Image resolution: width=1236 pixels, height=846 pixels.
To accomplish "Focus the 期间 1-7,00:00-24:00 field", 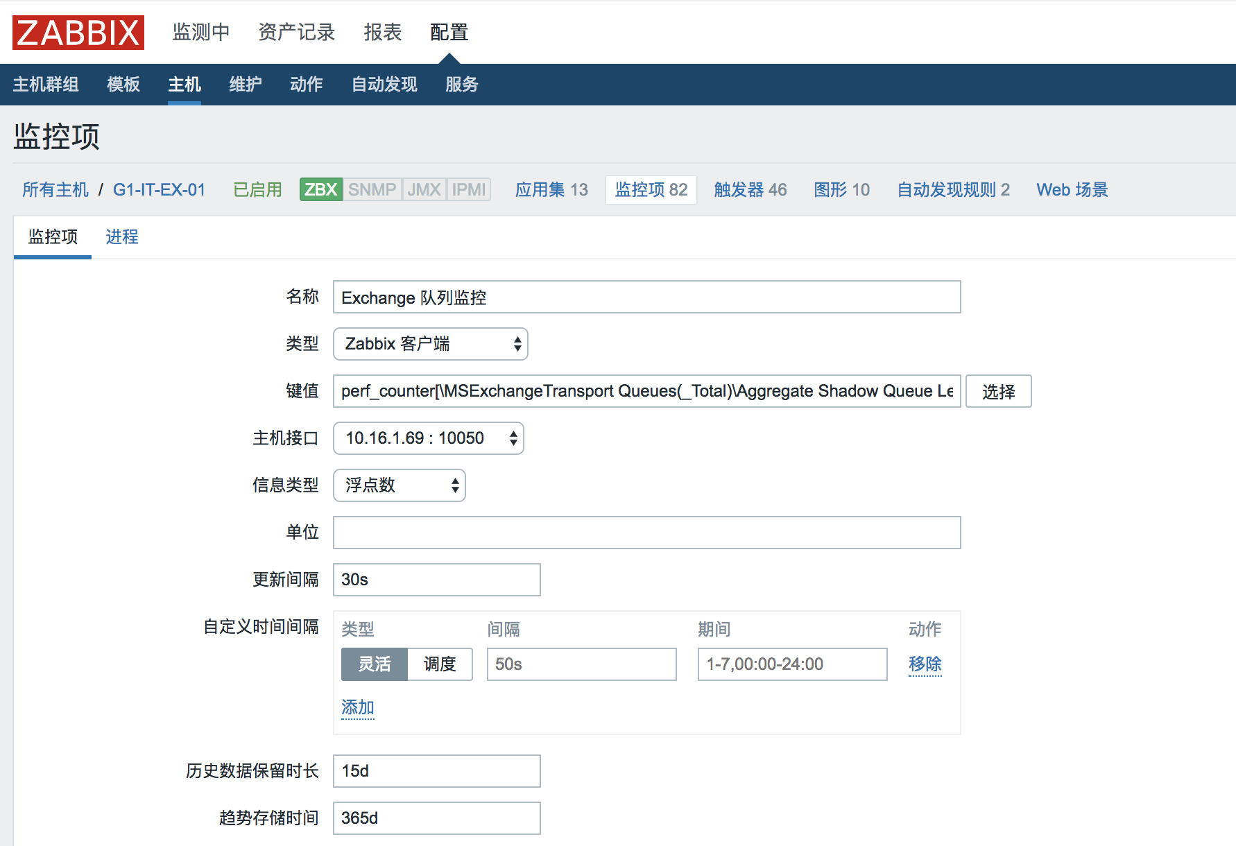I will coord(793,664).
